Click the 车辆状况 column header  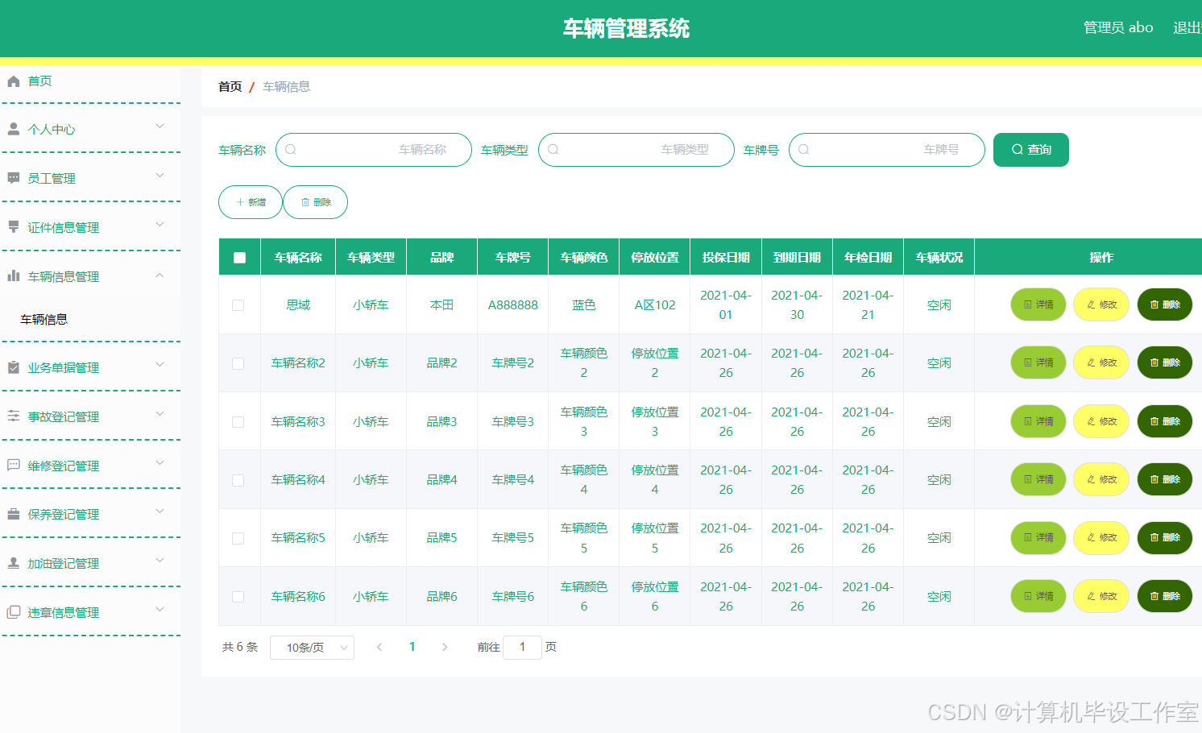click(x=939, y=258)
